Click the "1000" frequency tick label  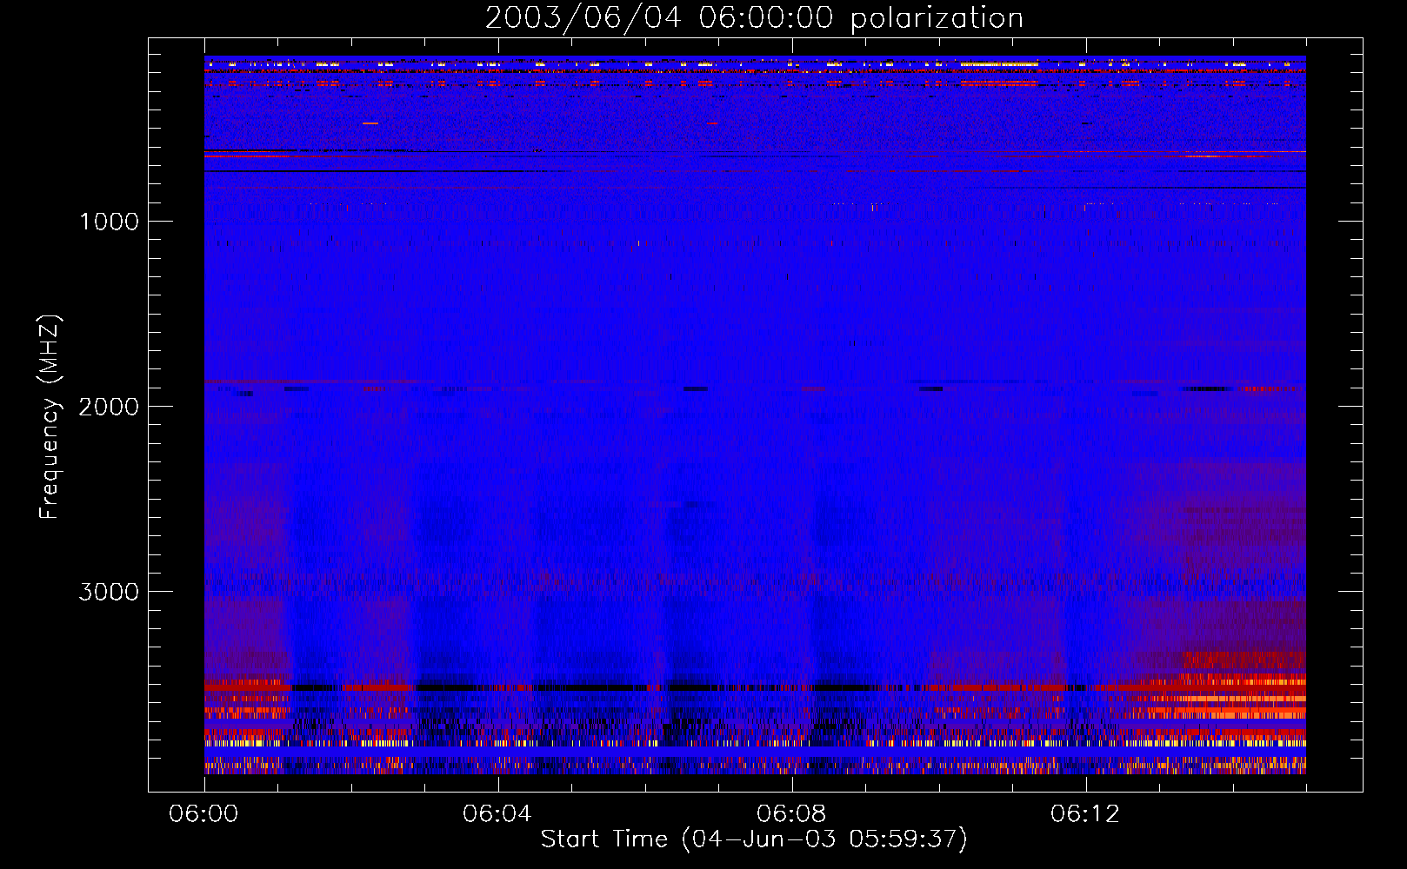coord(110,222)
